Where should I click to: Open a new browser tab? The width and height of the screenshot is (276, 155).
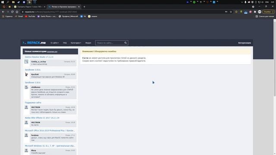[85, 7]
